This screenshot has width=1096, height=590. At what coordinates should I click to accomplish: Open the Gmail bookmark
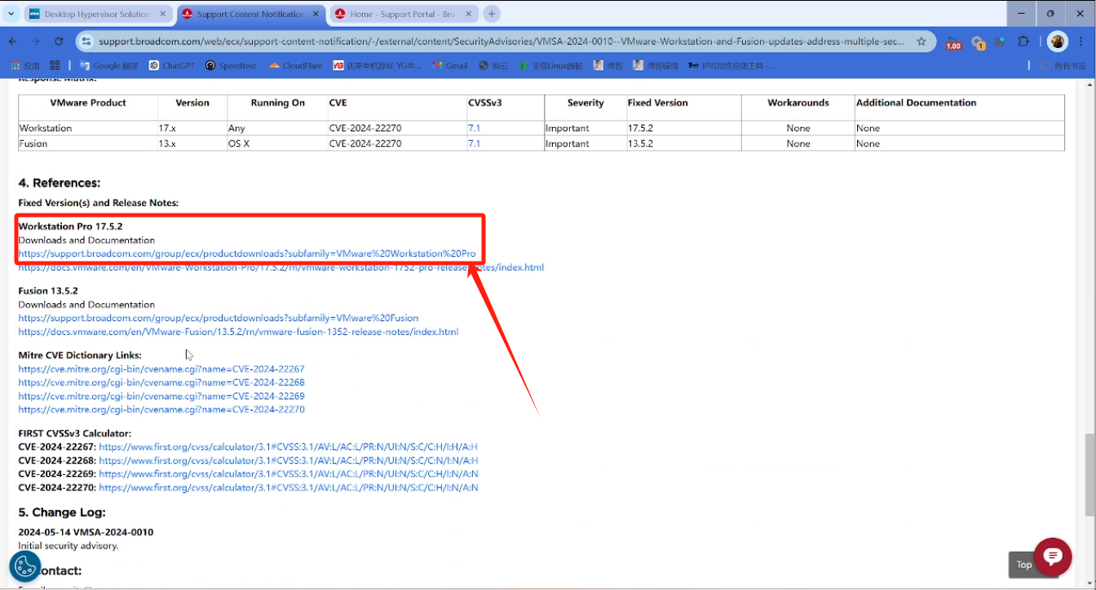(450, 65)
